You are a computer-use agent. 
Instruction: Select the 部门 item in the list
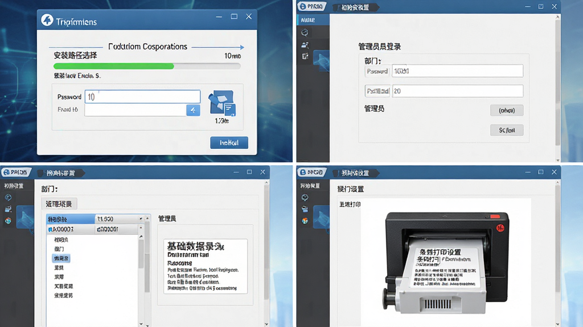59,249
